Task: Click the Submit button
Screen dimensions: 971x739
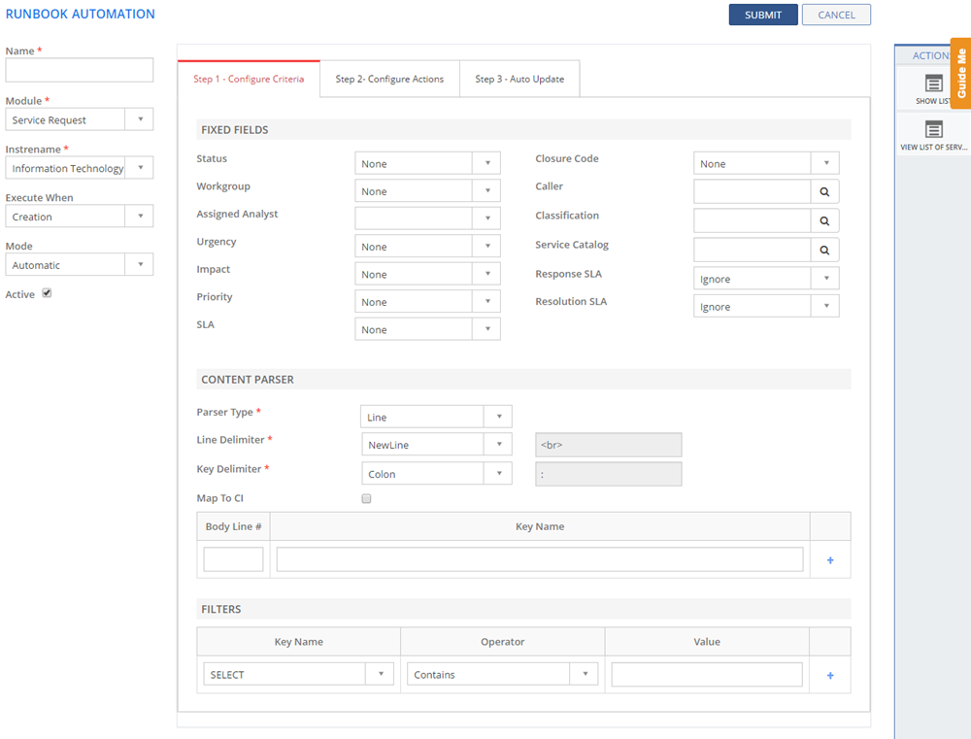Action: tap(762, 15)
